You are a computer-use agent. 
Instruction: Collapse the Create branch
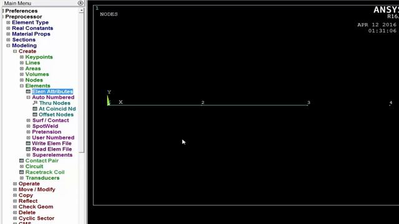(x=15, y=51)
